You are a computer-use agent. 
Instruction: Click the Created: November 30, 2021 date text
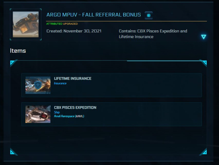click(x=74, y=31)
